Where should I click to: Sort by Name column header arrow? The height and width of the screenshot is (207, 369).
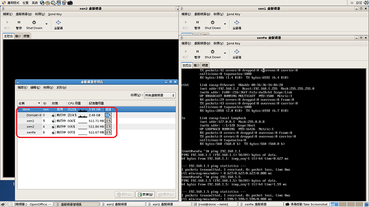(x=39, y=103)
